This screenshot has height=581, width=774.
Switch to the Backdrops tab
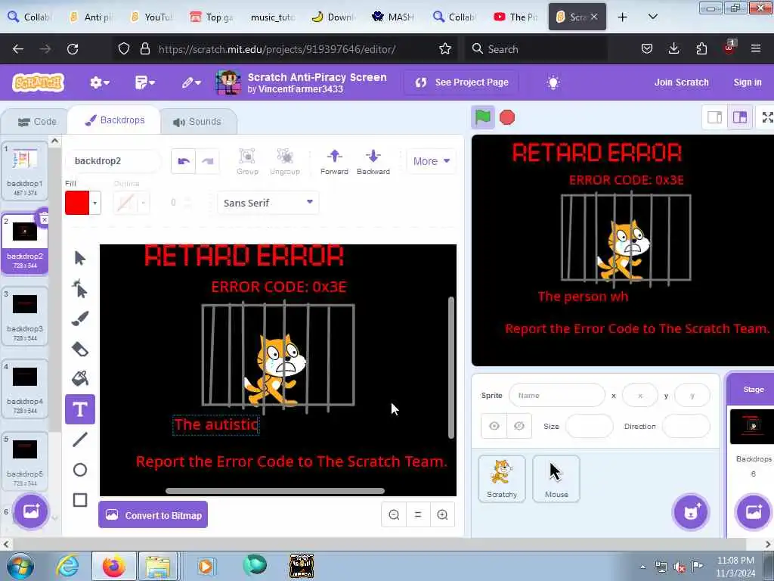click(x=115, y=120)
